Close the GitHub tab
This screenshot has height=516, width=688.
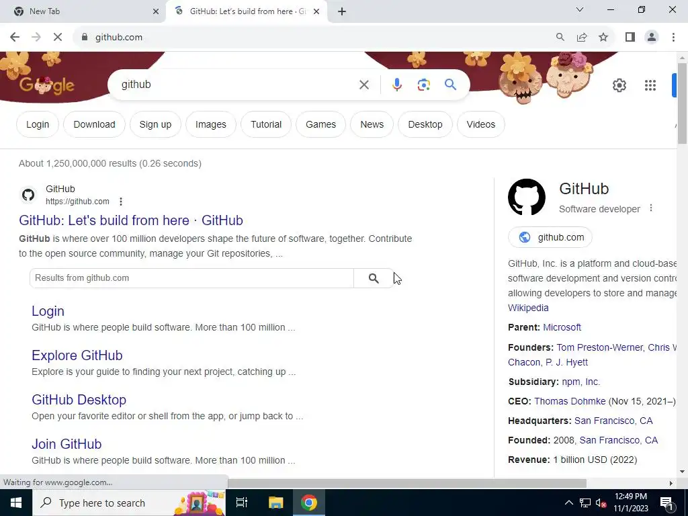(x=316, y=11)
